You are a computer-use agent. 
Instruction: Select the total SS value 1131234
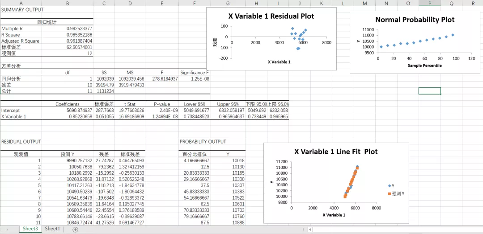click(x=104, y=91)
